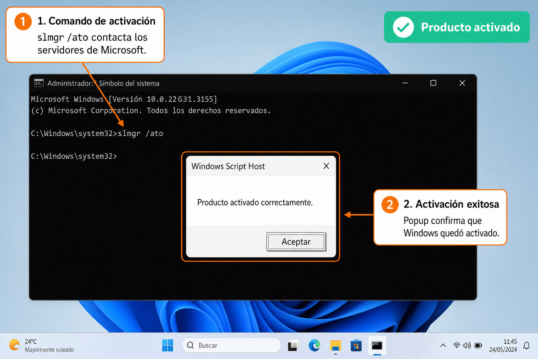Click the Microsoft Corporation copyright line
Image resolution: width=538 pixels, height=359 pixels.
[151, 110]
